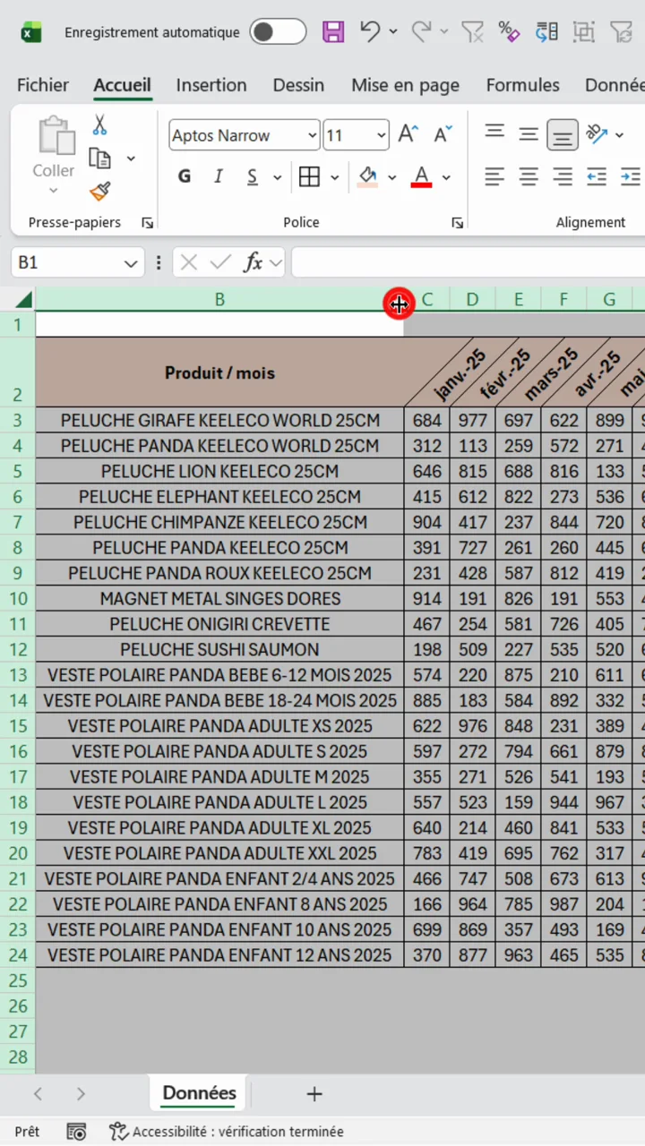Open the copy options dropdown arrow

(131, 158)
